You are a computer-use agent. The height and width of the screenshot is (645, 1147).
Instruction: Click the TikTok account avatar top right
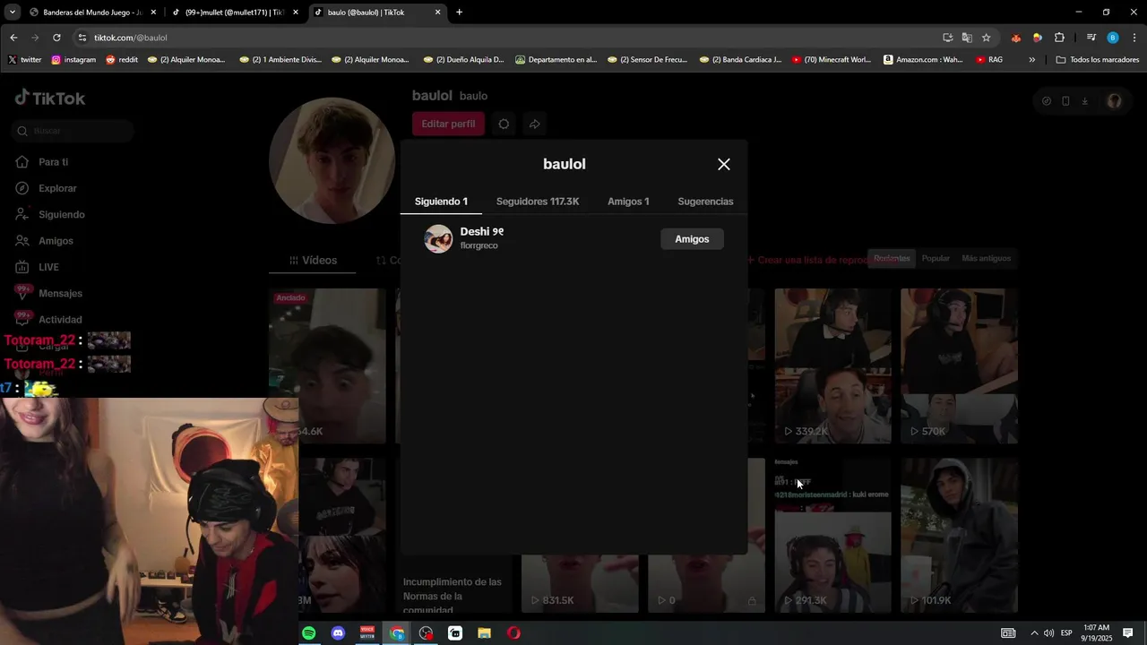[1115, 101]
